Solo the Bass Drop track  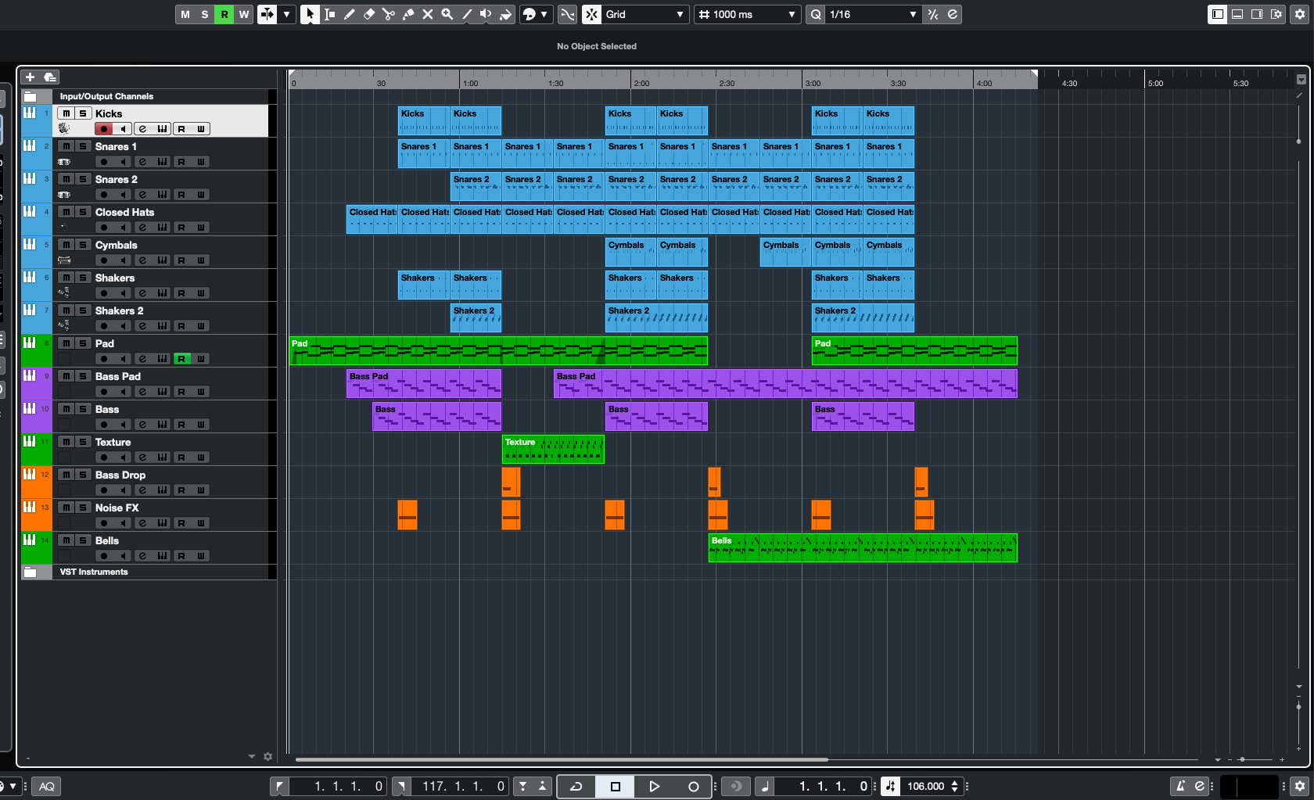click(x=83, y=475)
